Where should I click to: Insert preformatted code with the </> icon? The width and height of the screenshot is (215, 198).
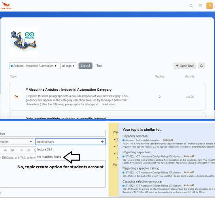click(5, 150)
